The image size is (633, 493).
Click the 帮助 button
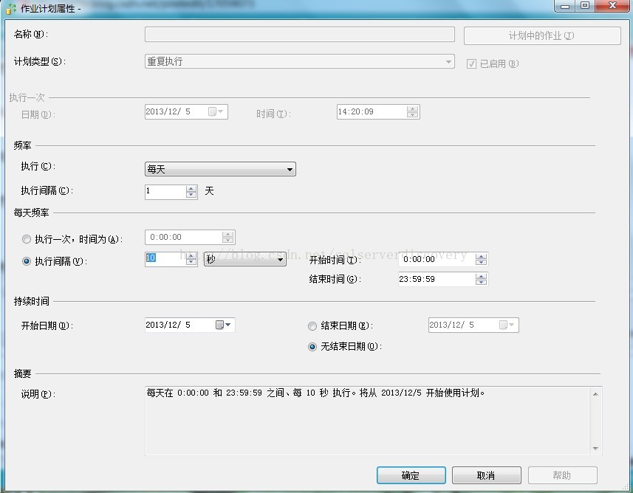pos(562,475)
